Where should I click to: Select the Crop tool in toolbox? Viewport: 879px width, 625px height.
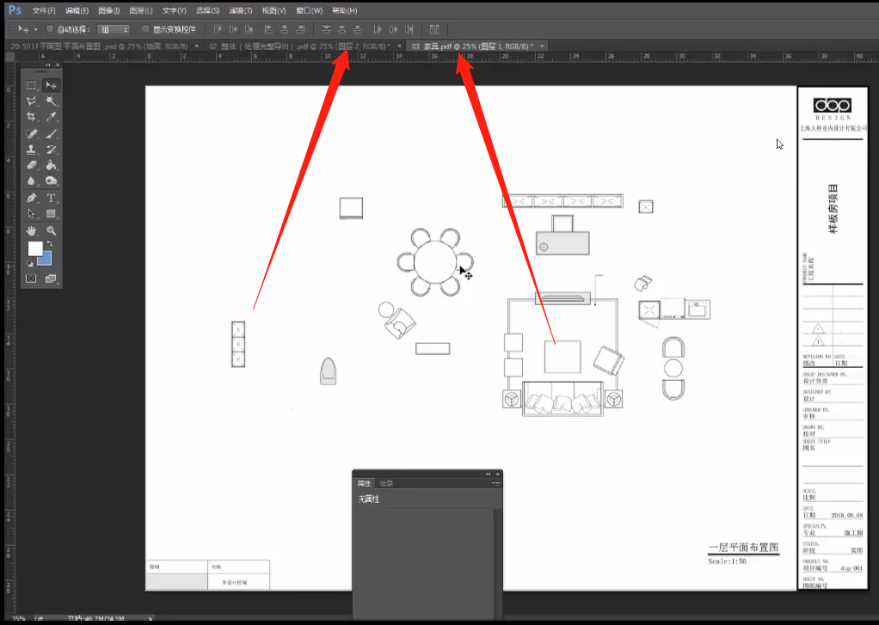(x=31, y=117)
